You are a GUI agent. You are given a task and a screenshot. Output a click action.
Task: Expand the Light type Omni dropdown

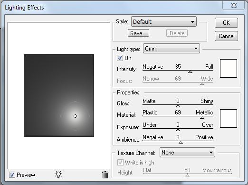[x=172, y=49]
